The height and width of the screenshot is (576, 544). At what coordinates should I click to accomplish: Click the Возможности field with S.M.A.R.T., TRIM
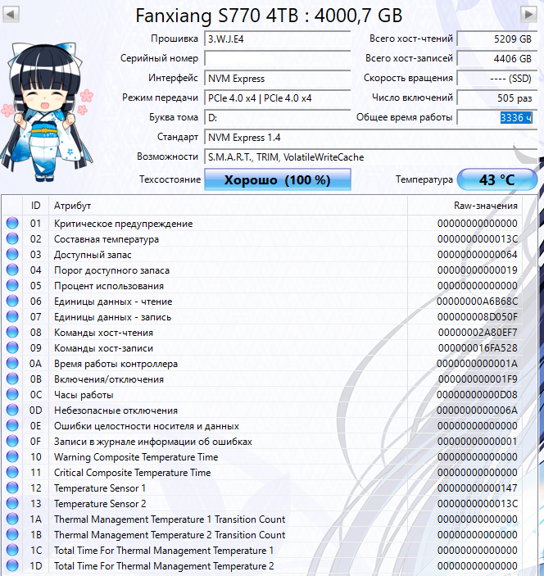point(370,157)
